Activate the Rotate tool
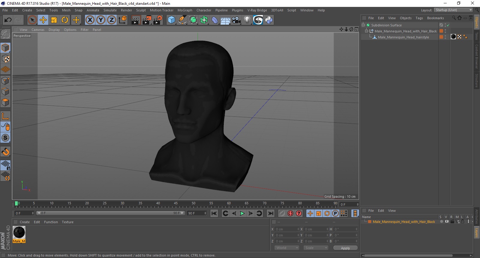Viewport: 480px width, 258px height. coord(65,20)
